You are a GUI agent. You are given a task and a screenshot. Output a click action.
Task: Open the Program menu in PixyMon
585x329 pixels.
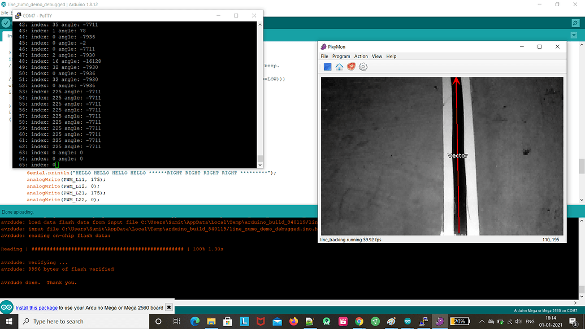341,56
